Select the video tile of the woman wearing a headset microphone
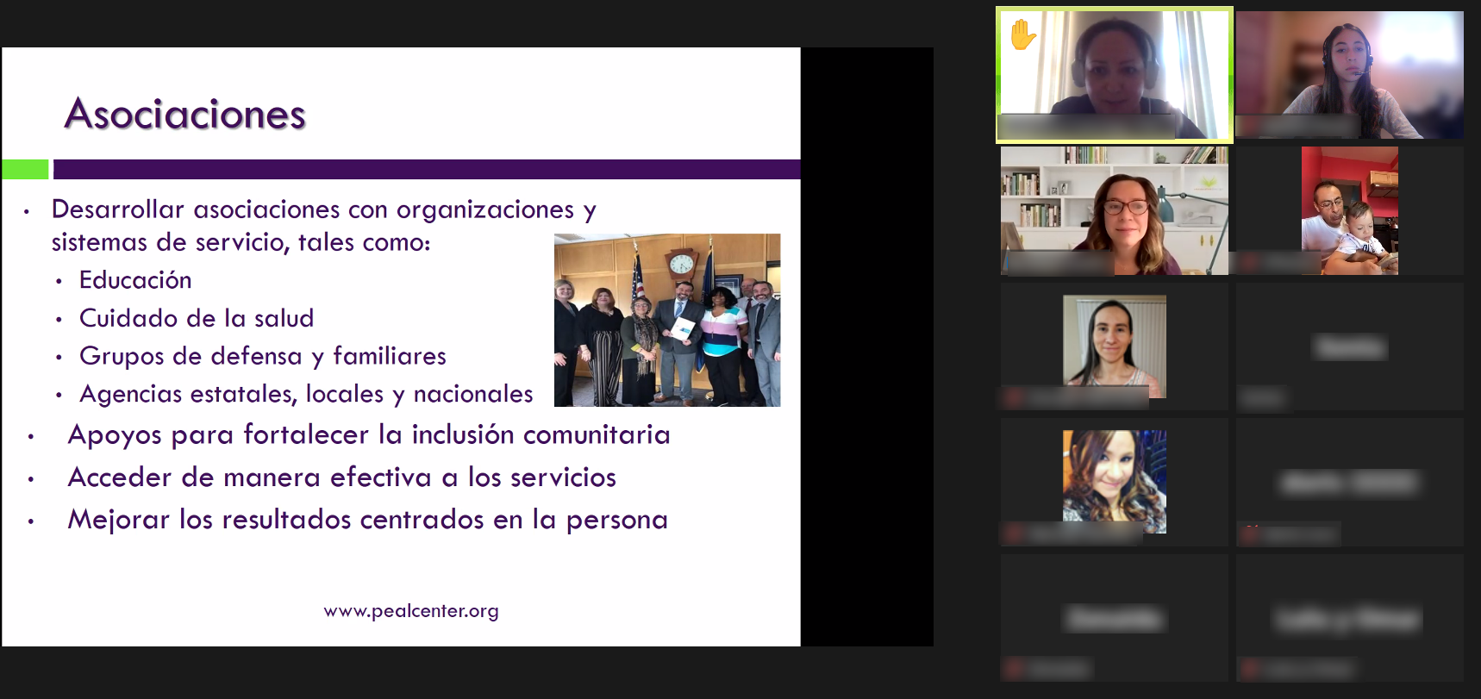This screenshot has width=1481, height=699. [1349, 74]
